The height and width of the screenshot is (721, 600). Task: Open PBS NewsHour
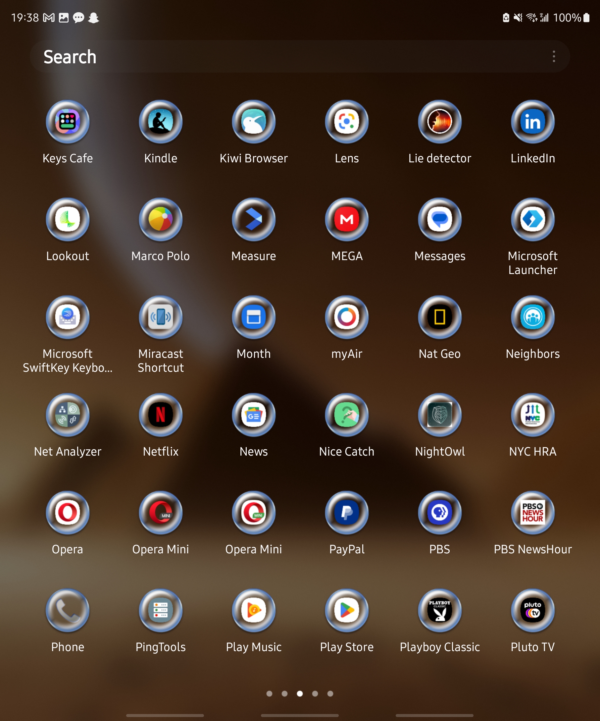click(x=532, y=513)
